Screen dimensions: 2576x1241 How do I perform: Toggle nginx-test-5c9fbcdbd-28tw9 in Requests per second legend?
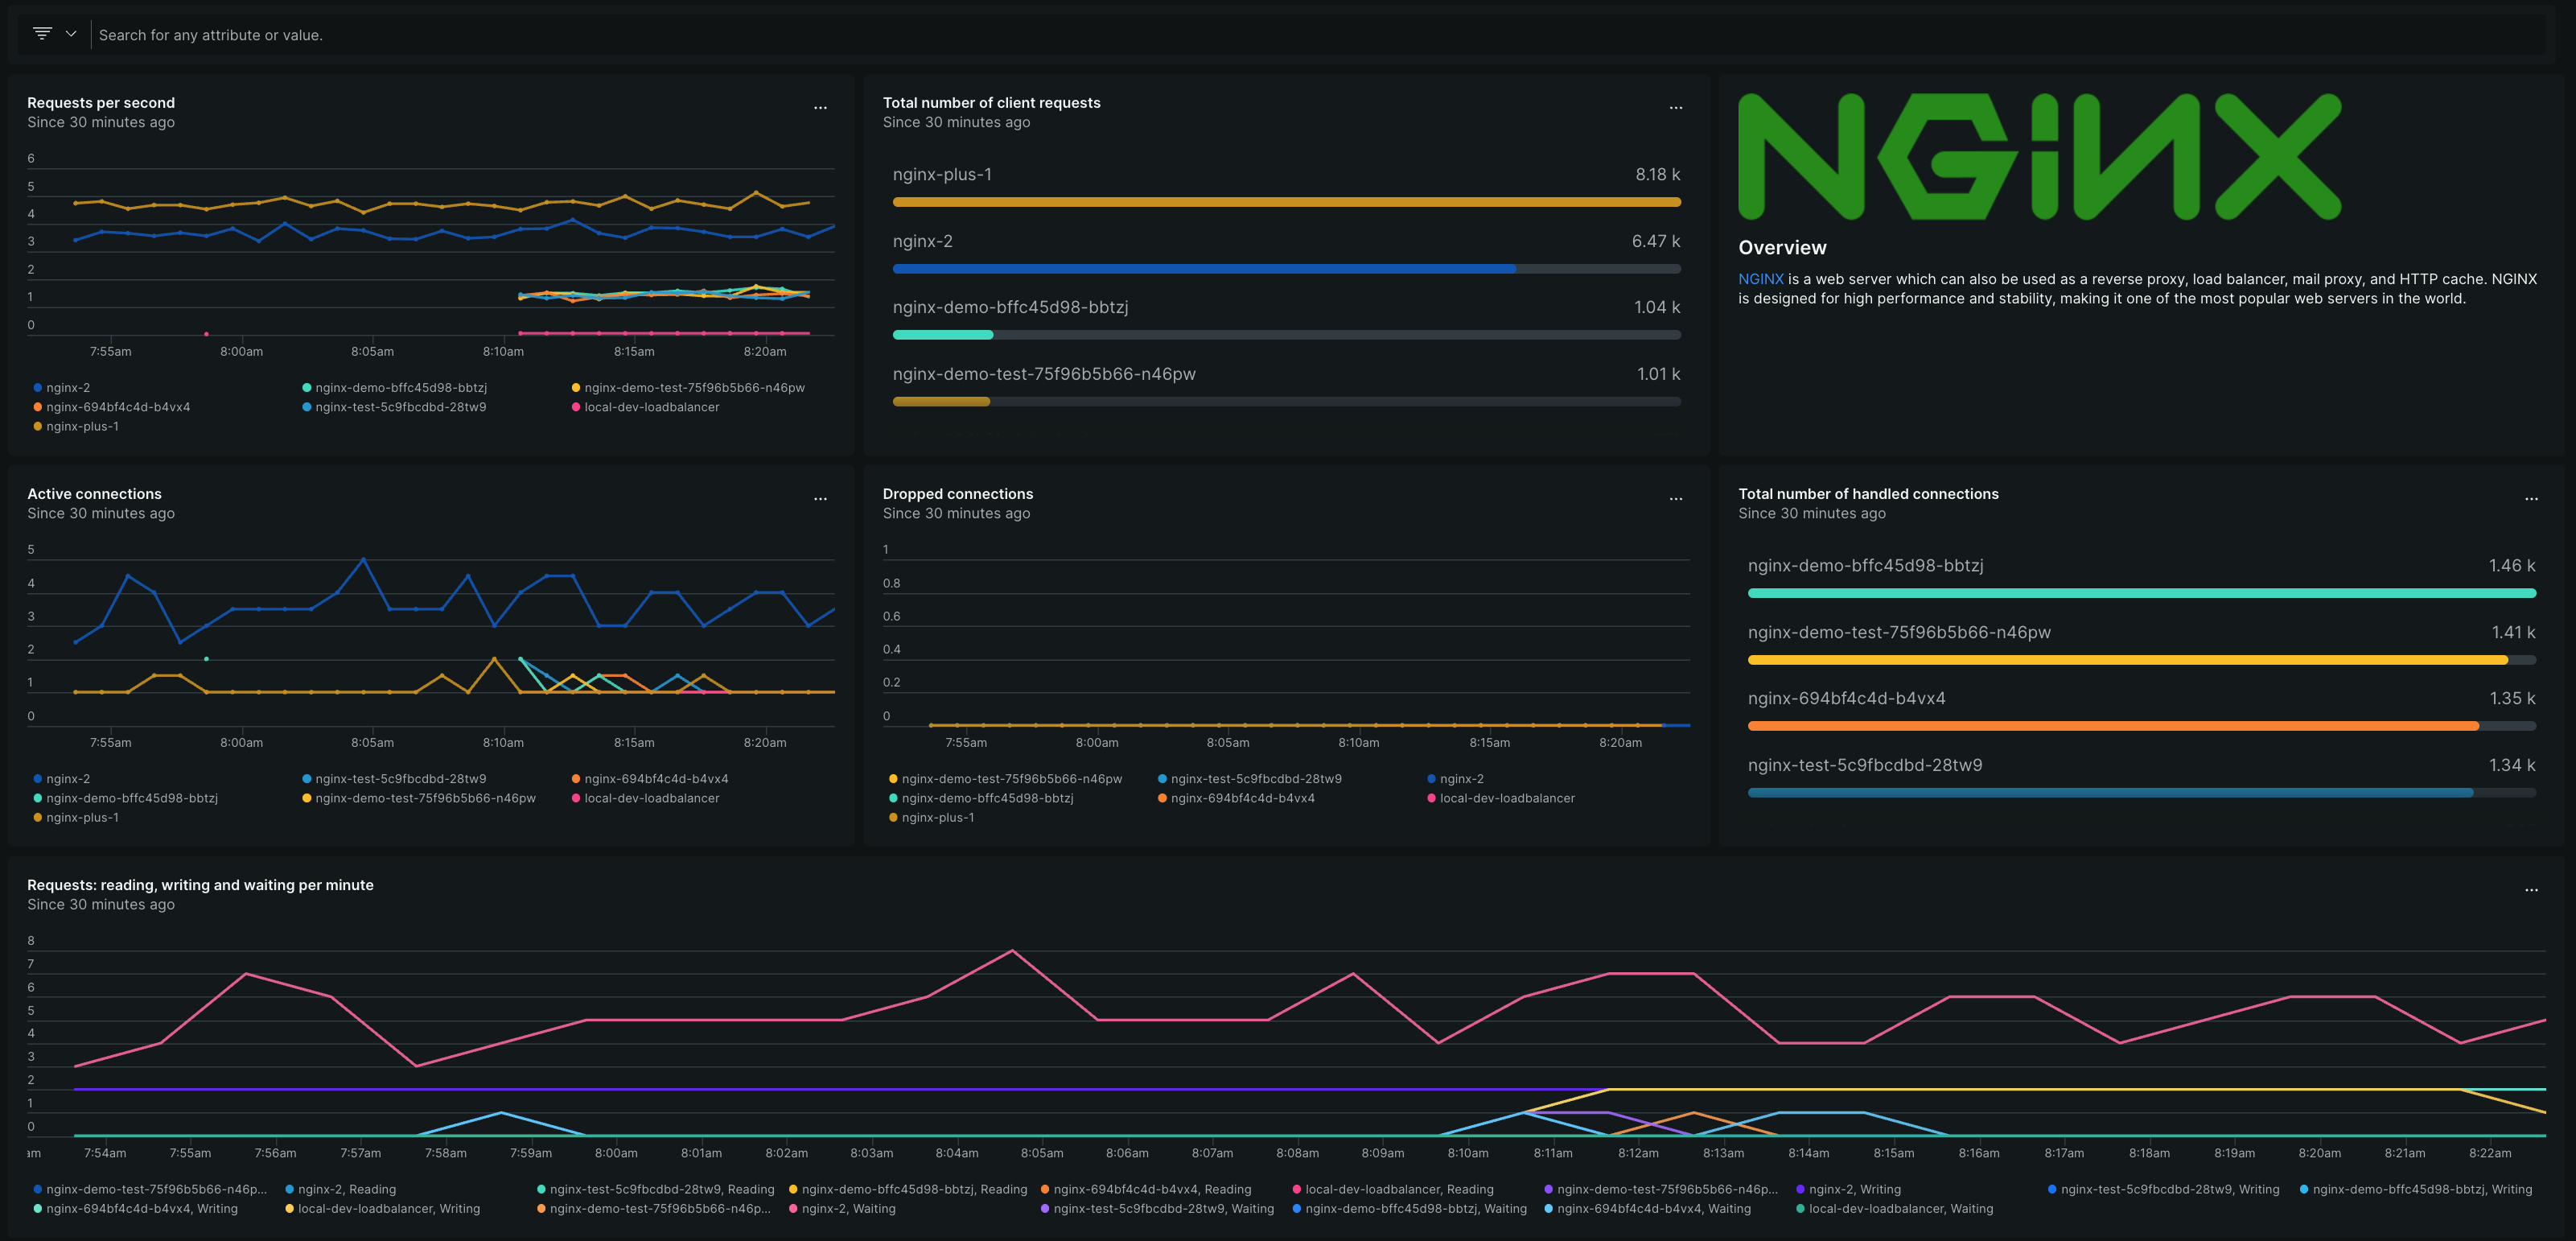[399, 407]
